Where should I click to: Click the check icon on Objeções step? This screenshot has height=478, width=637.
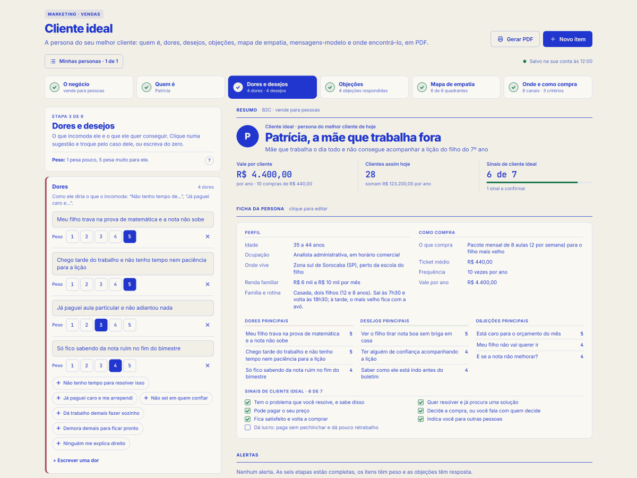tap(330, 87)
